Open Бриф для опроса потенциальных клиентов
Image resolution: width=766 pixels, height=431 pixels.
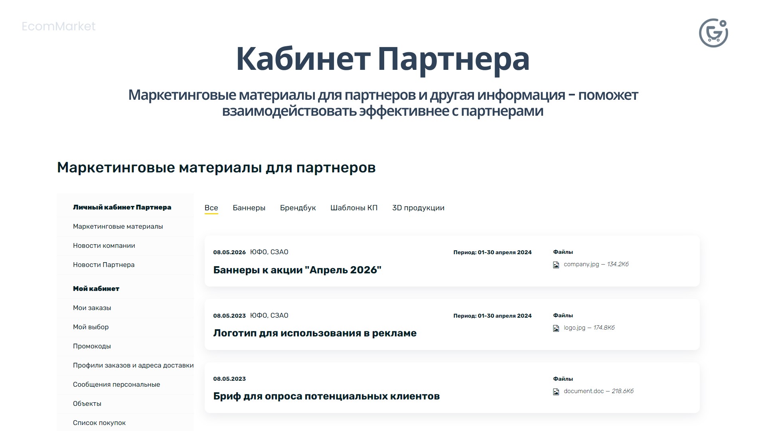tap(326, 396)
